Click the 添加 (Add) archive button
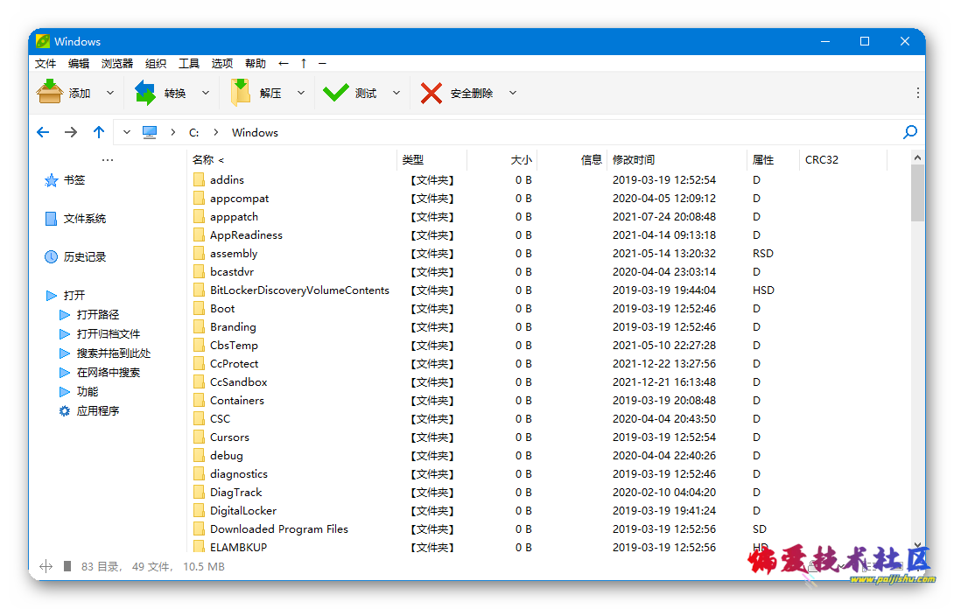The image size is (954, 609). (63, 93)
